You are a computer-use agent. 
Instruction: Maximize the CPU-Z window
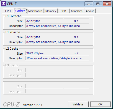pos(98,4)
